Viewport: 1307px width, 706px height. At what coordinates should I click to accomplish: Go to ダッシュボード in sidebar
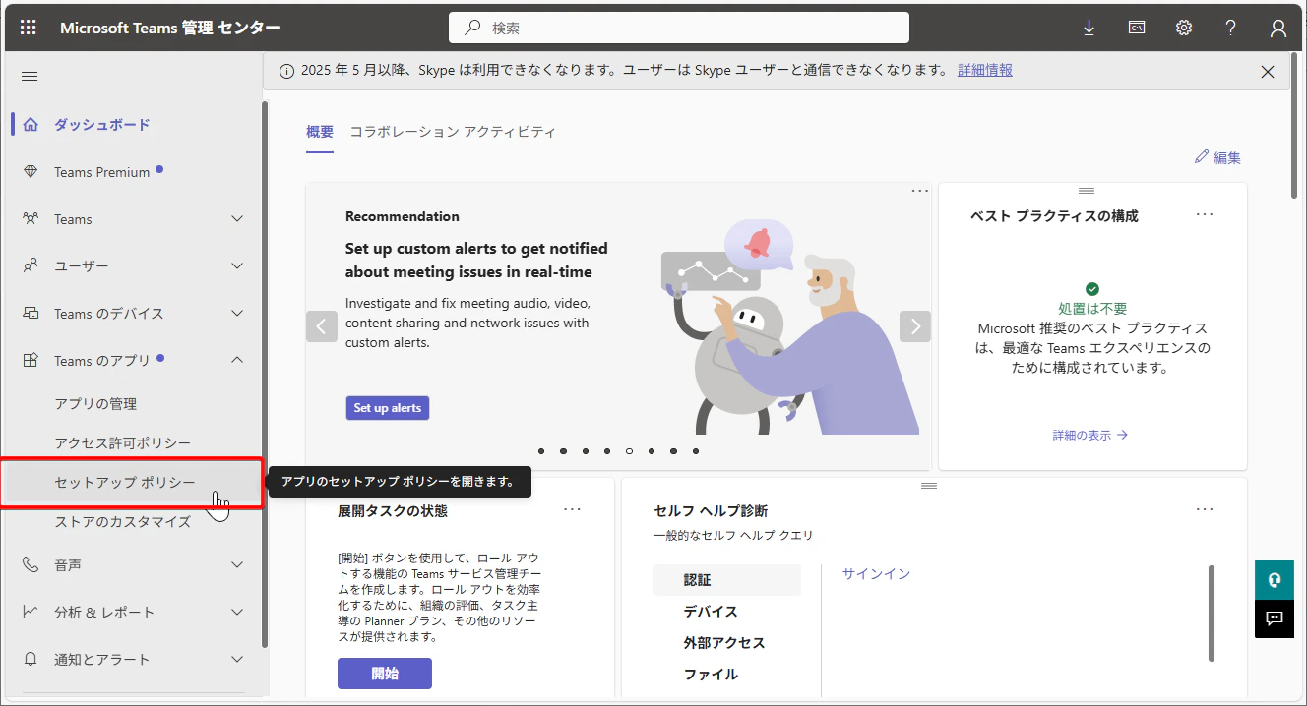click(x=102, y=125)
